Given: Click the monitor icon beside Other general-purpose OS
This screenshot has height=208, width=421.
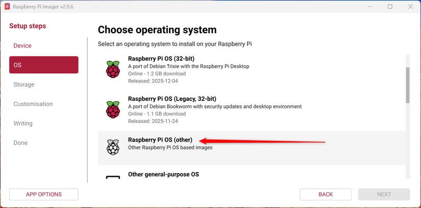Looking at the screenshot, I should 113,177.
